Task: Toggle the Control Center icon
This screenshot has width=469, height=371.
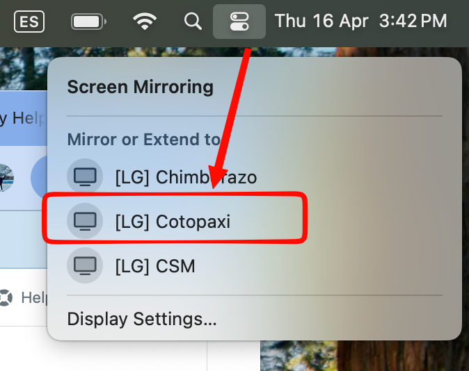Action: point(239,22)
